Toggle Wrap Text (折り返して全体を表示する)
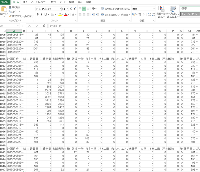This screenshot has height=172, width=200. [x=115, y=9]
